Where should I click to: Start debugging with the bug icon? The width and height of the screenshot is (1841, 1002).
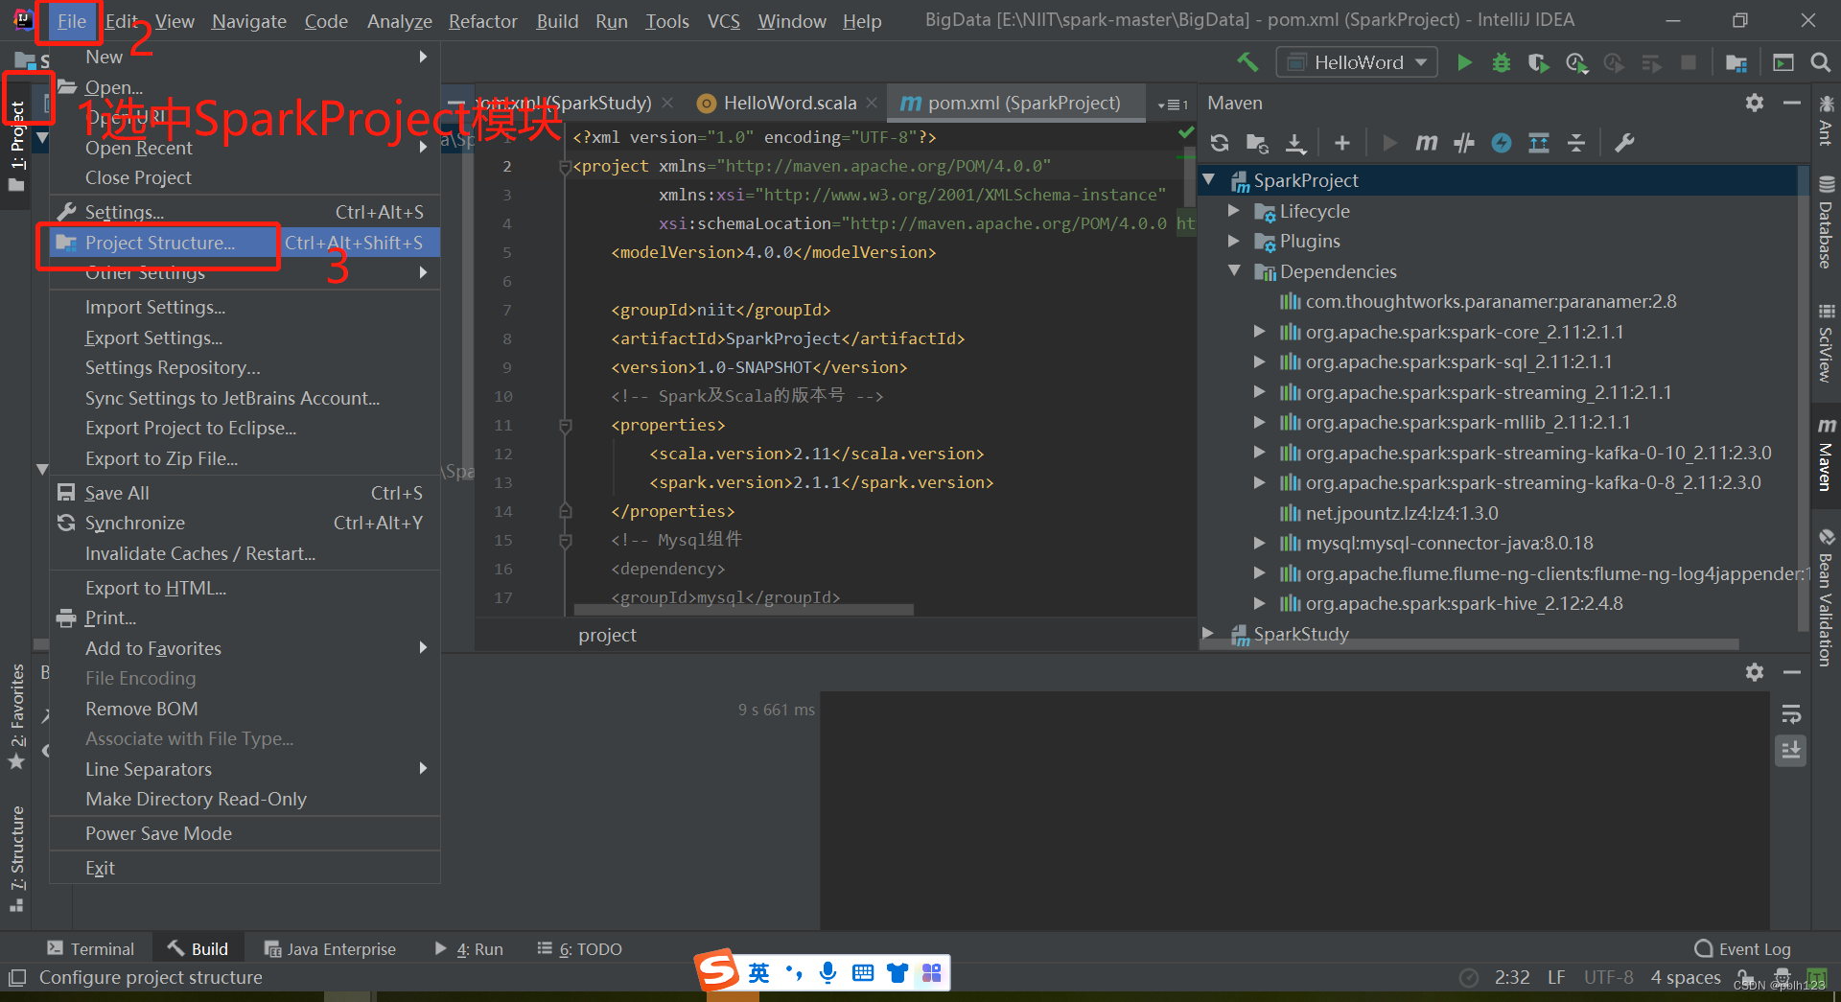[1502, 62]
